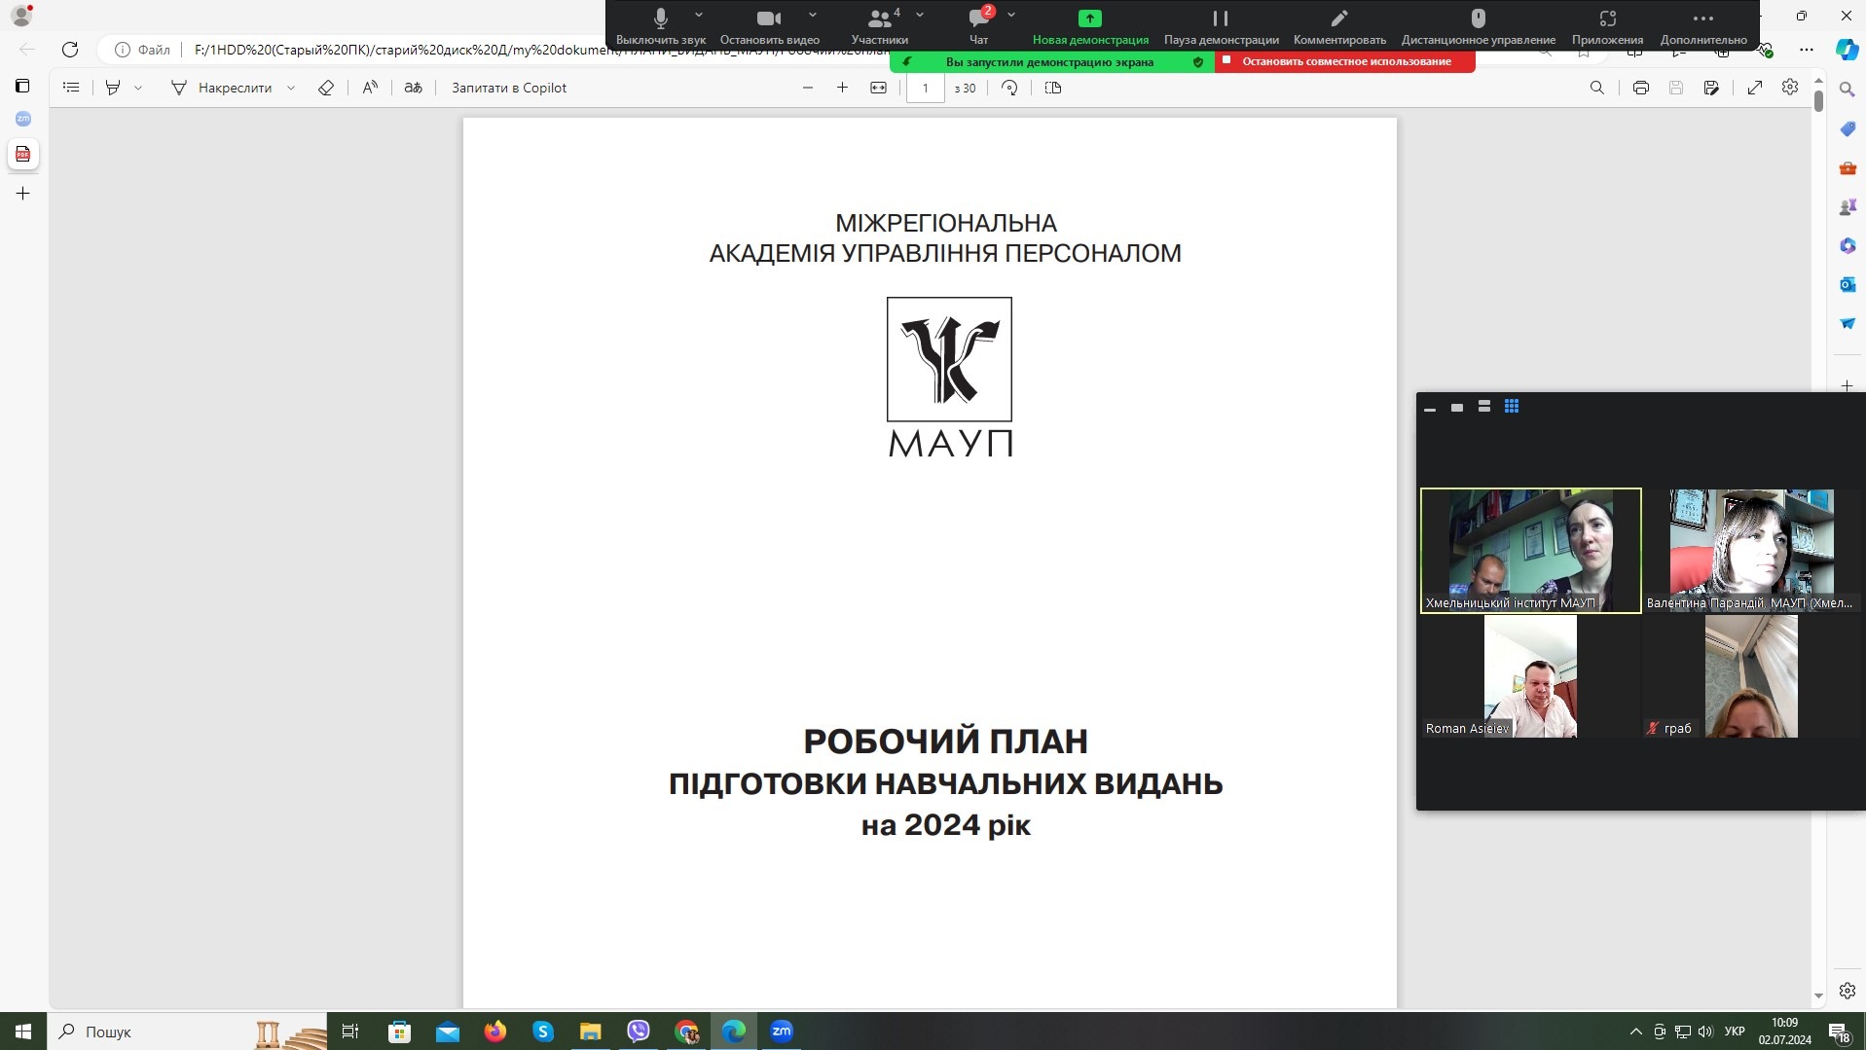Open PDF viewer settings gear
This screenshot has height=1050, width=1866.
point(1790,88)
